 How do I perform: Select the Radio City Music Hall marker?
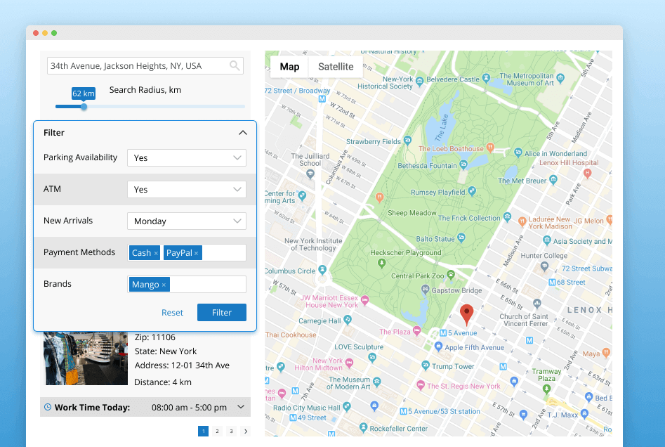[x=347, y=406]
